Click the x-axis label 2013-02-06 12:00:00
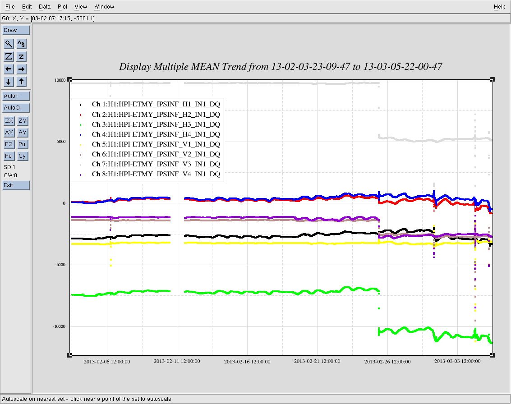The width and height of the screenshot is (511, 404). click(x=107, y=362)
